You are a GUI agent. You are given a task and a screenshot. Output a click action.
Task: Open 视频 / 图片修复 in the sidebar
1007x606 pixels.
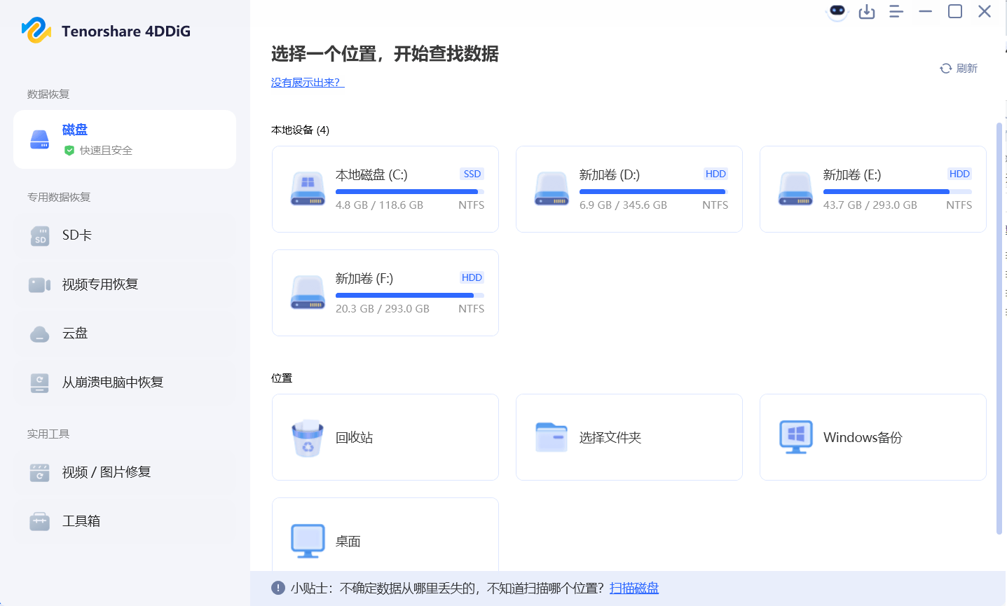pos(125,472)
